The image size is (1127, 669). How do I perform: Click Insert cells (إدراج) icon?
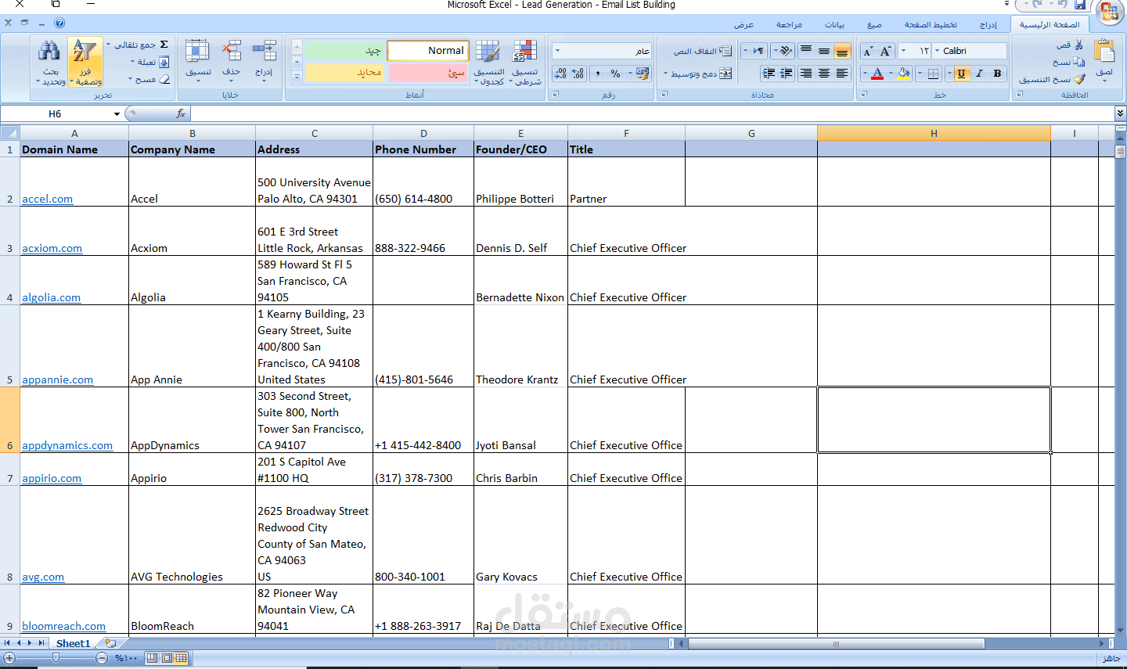point(265,52)
